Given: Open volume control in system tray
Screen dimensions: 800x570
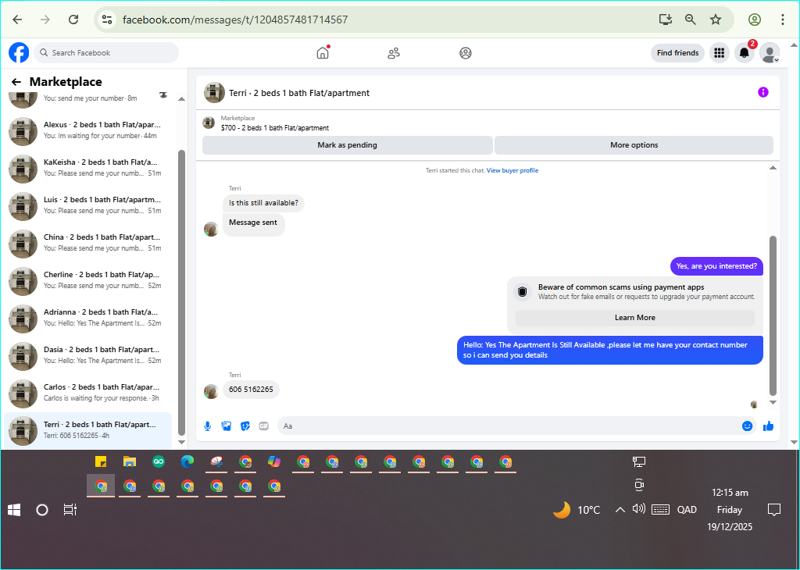Looking at the screenshot, I should point(639,509).
